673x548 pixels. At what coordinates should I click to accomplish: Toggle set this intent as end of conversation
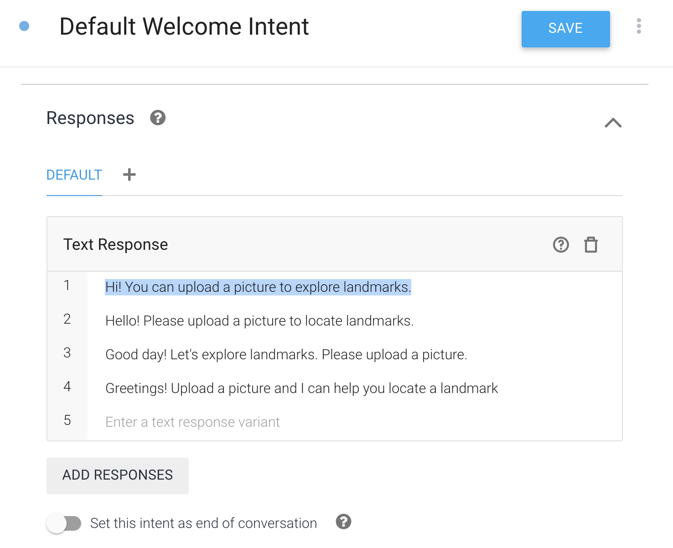(64, 523)
